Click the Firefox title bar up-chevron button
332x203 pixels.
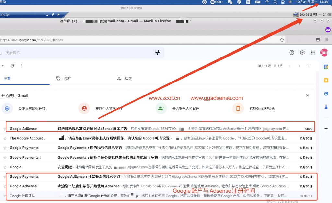(322, 20)
